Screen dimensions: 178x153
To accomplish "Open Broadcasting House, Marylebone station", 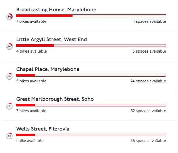I will coord(56,10).
